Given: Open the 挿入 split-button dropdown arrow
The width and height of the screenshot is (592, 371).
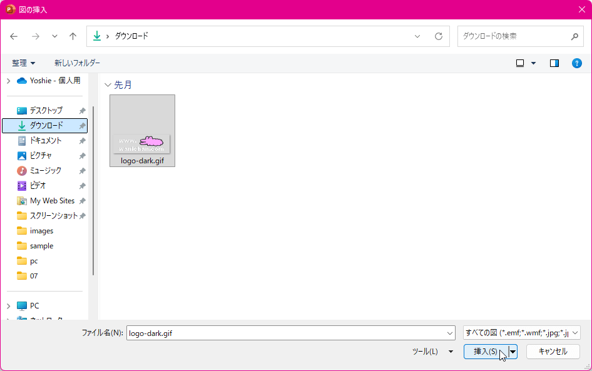Looking at the screenshot, I should (x=513, y=352).
